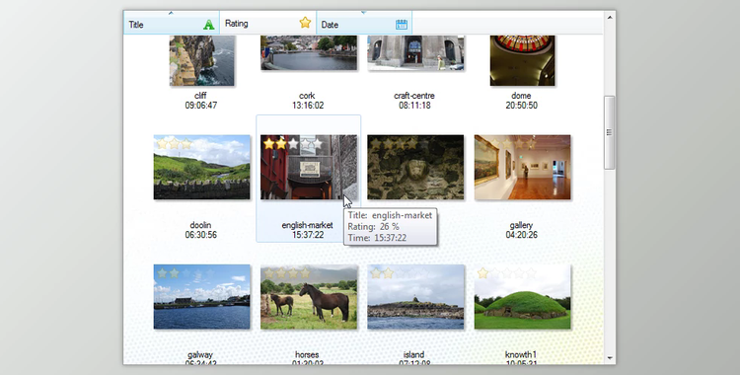Click the gallery time 04:20:26
Viewport: 740px width, 375px height.
pyautogui.click(x=522, y=235)
